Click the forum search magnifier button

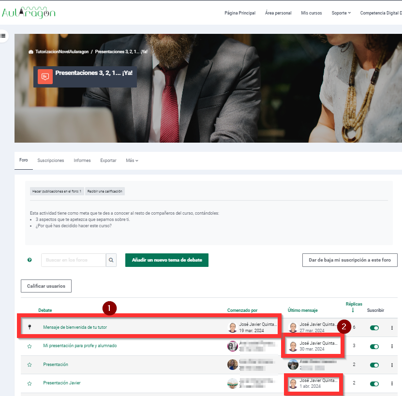point(111,260)
